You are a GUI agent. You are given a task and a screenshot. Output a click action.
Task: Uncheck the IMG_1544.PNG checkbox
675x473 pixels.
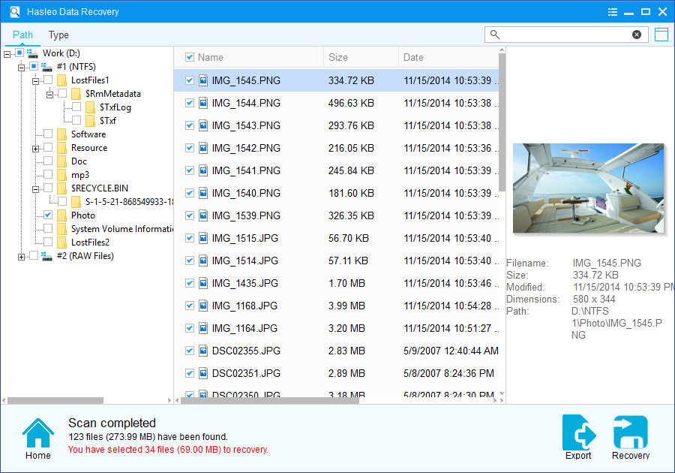tap(190, 103)
